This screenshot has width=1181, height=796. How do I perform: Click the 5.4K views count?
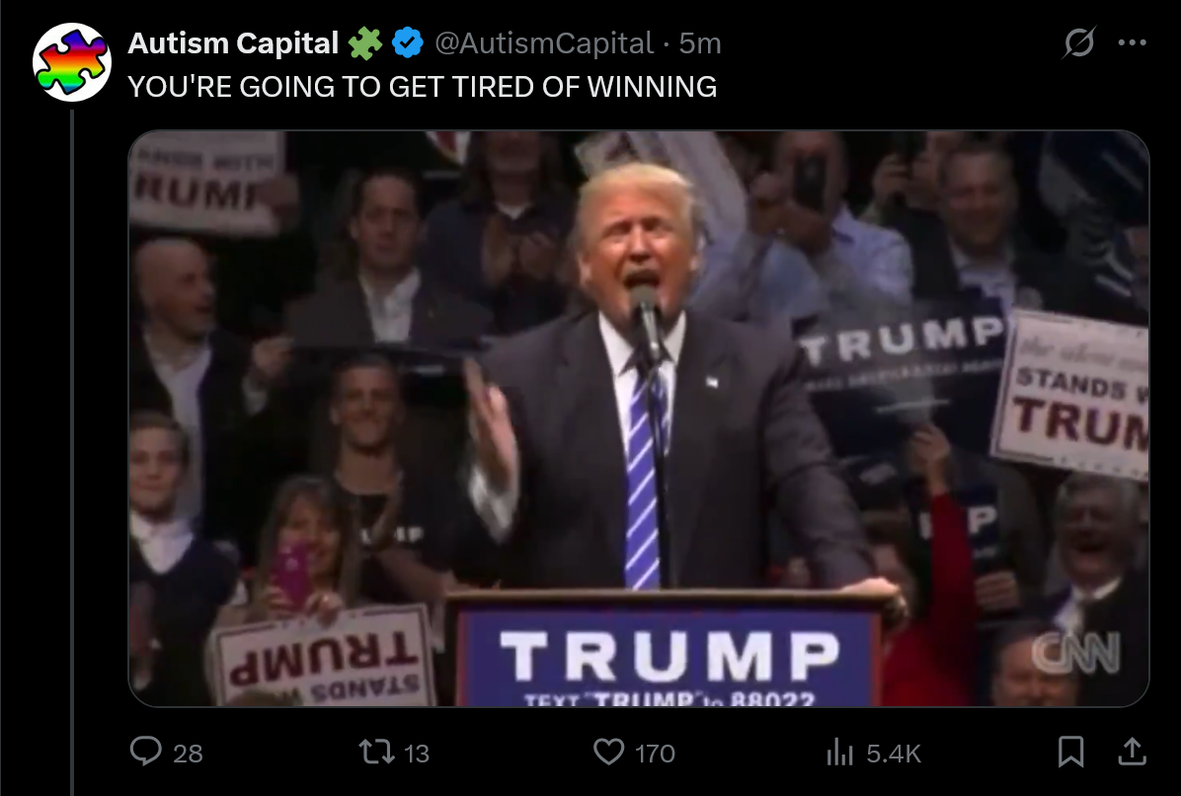[894, 754]
